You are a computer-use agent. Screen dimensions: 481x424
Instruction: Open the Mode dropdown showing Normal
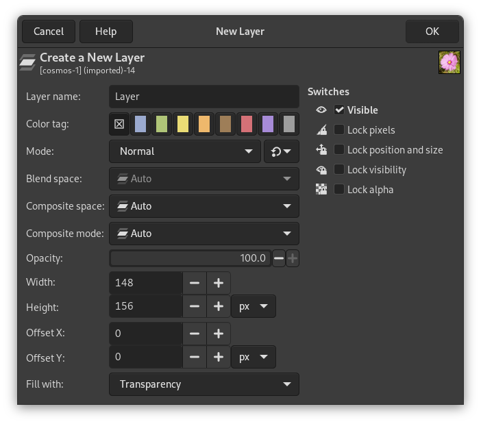point(184,151)
